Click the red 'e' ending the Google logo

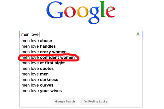[x=110, y=12]
